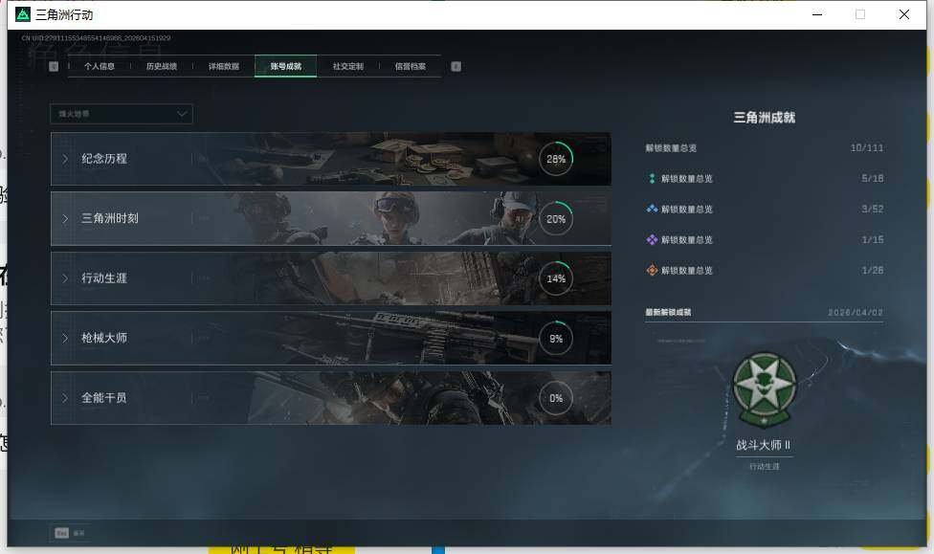Click the green rarity icon beside 5/18
Screen dimensions: 934x554
tap(652, 178)
